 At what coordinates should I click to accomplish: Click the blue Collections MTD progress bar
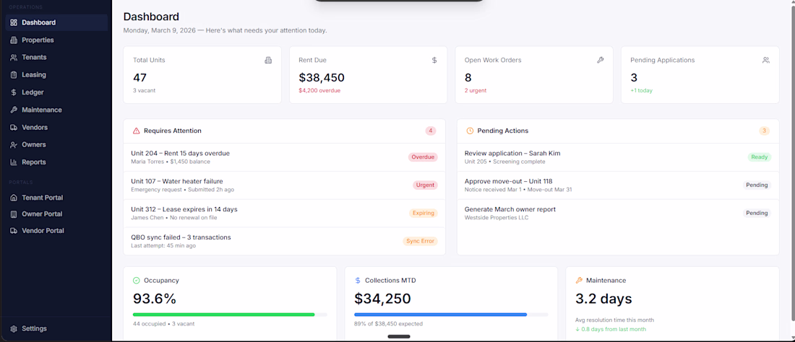point(440,315)
